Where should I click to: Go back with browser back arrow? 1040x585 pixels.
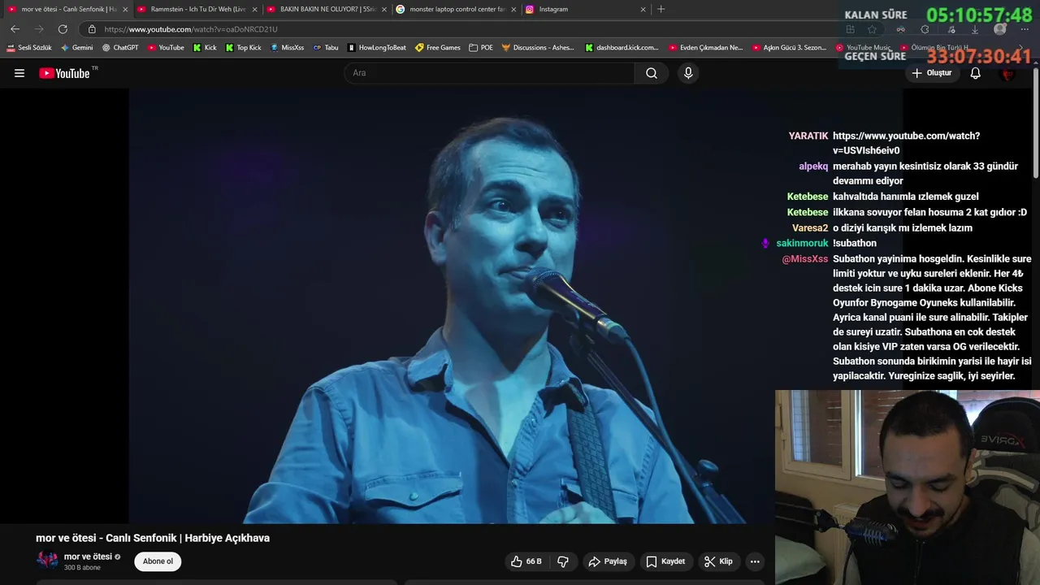click(15, 29)
